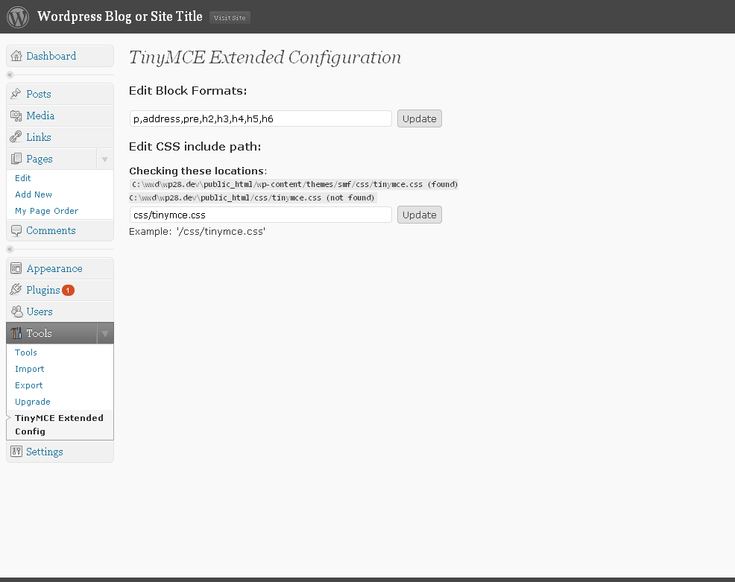
Task: Click the Visit Site button
Action: (x=230, y=18)
